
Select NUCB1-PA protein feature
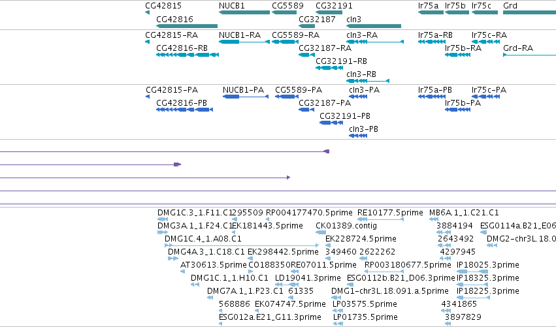tap(246, 97)
